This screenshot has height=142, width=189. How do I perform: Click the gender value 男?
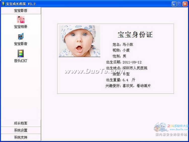(124, 56)
